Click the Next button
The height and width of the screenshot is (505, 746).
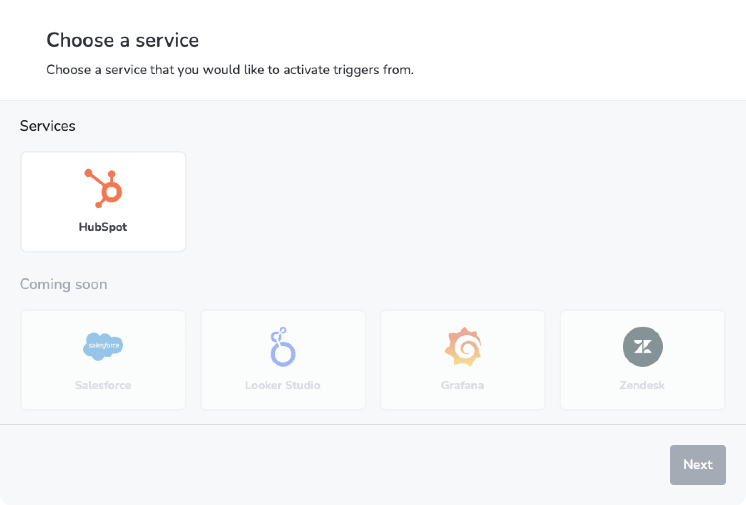click(x=698, y=465)
